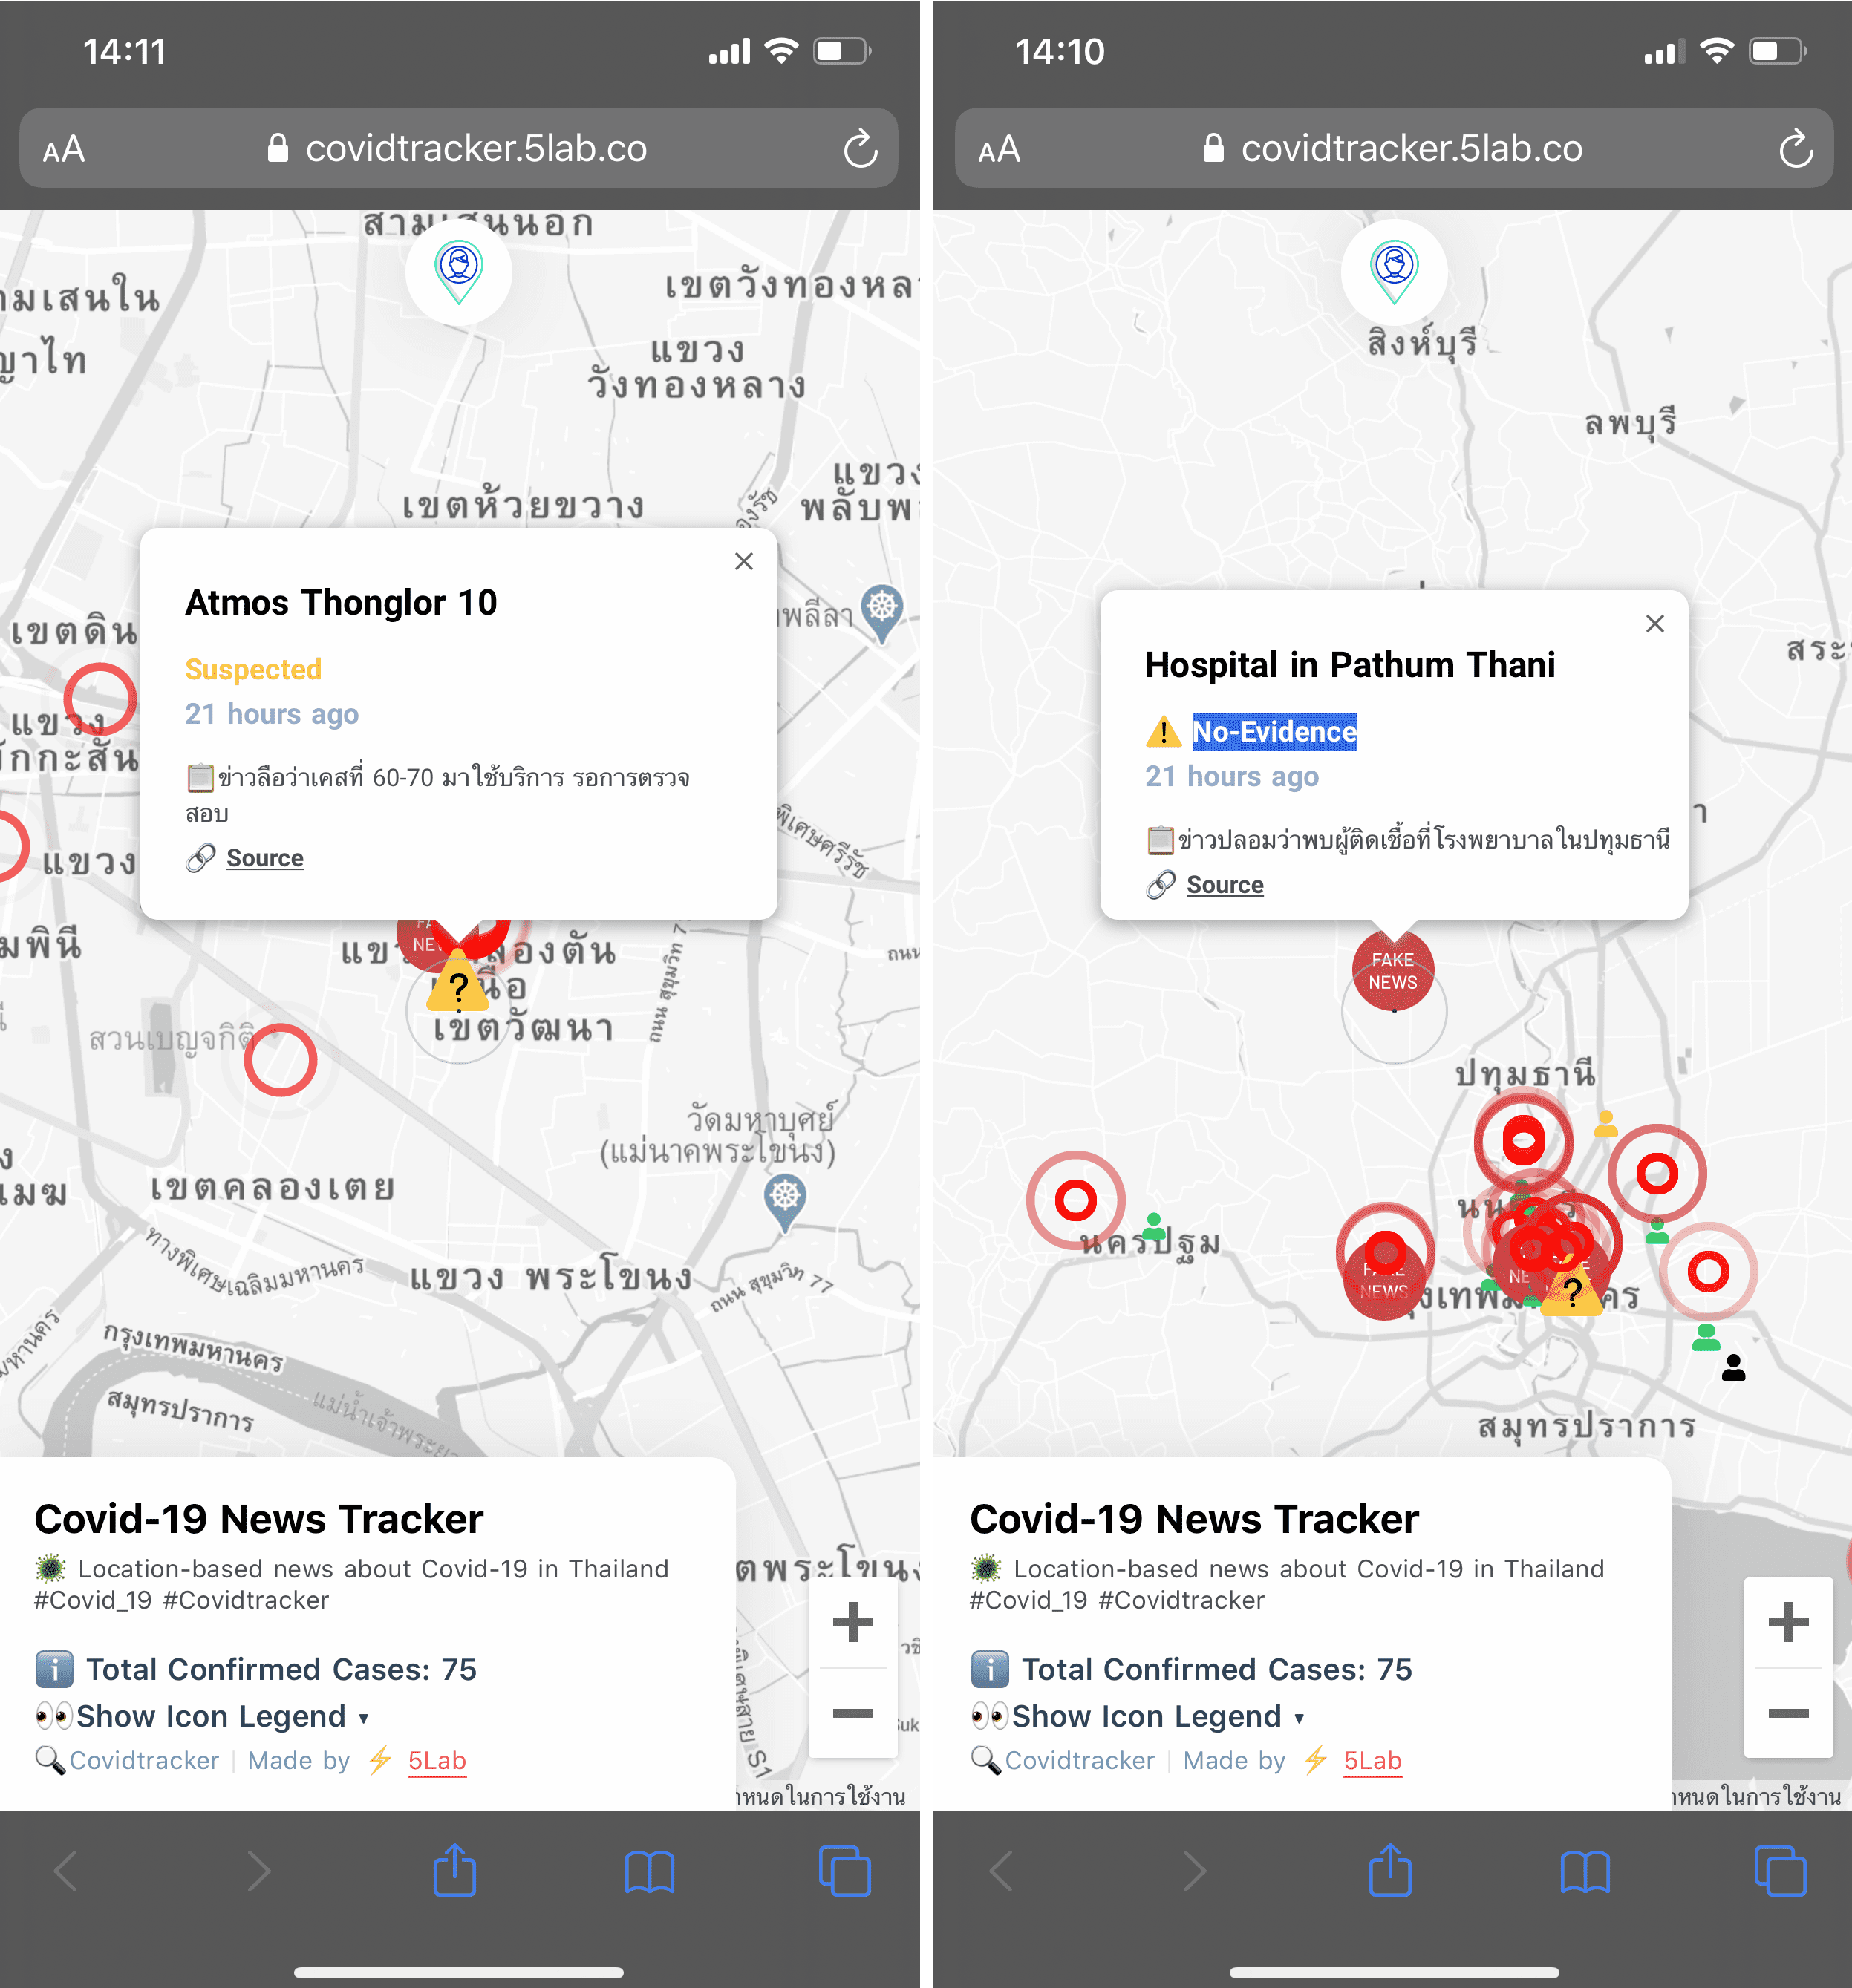Open AA reader menu in right browser
The image size is (1852, 1988).
pyautogui.click(x=1000, y=150)
